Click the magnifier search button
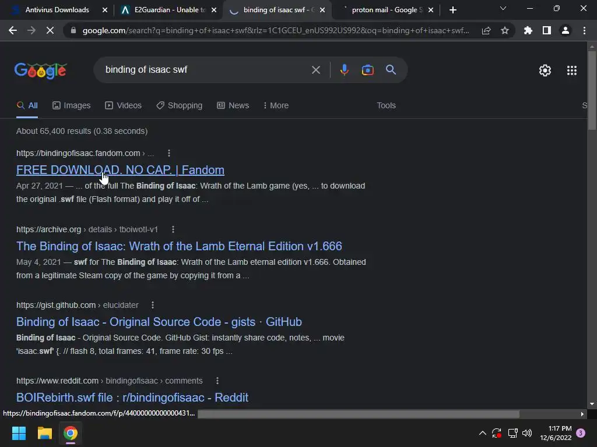The width and height of the screenshot is (597, 447). 391,70
